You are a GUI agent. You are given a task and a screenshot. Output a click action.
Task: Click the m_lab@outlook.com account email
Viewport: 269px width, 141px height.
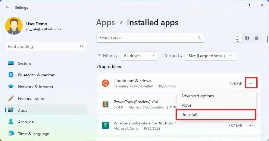point(43,29)
